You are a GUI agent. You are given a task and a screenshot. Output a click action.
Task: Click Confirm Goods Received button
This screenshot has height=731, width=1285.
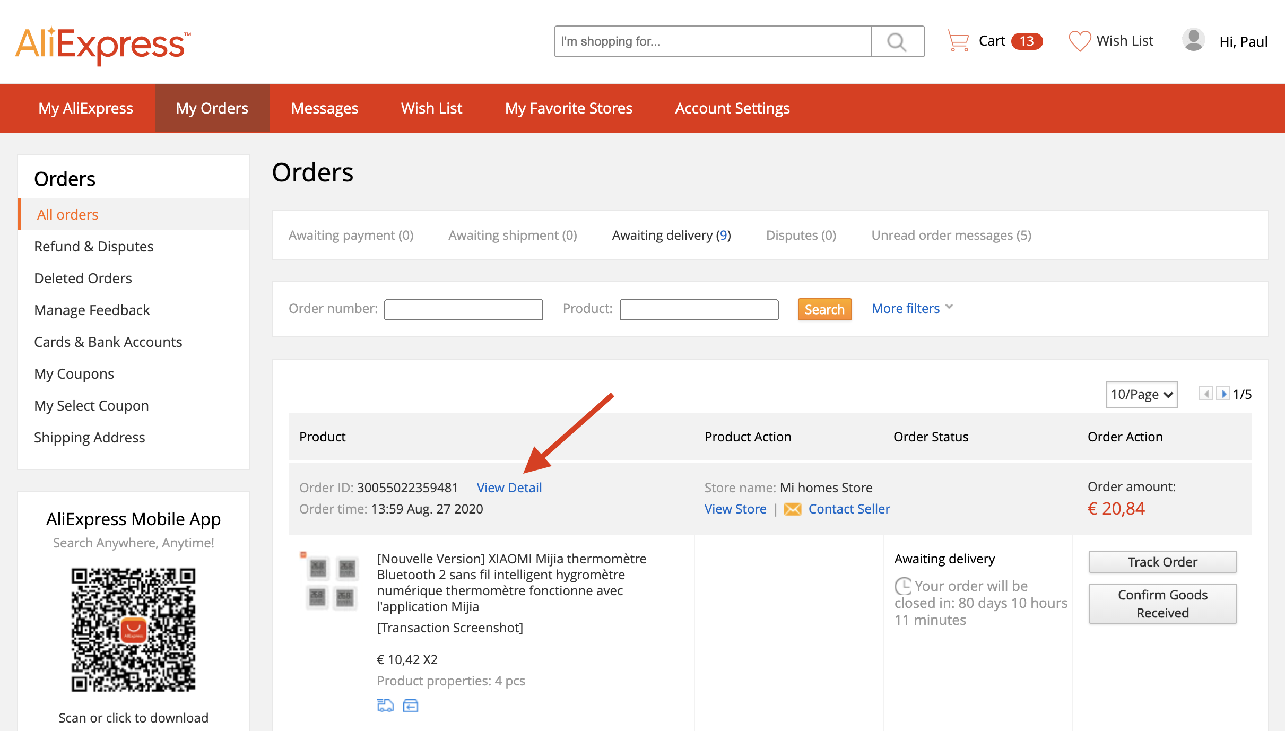1162,604
